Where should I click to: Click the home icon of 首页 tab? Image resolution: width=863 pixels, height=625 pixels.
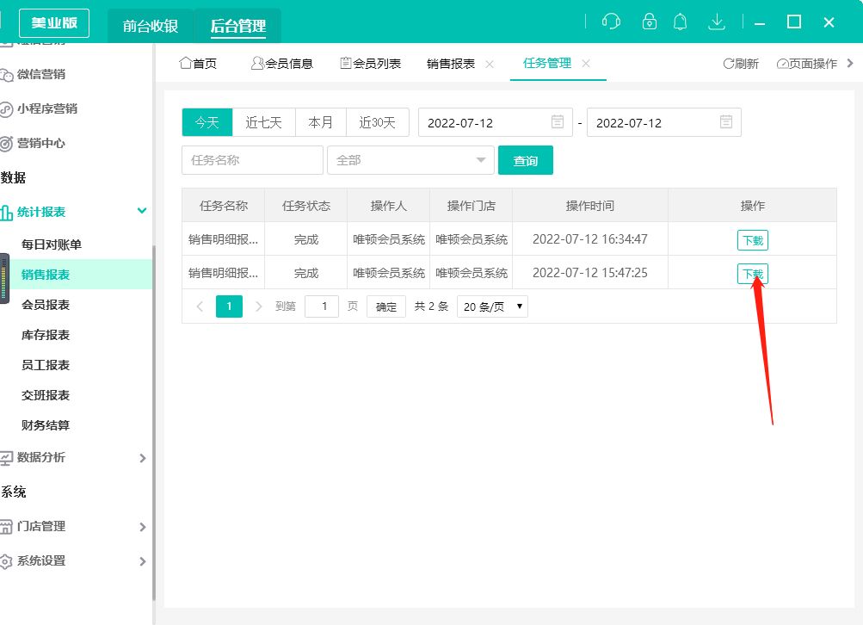click(x=186, y=63)
